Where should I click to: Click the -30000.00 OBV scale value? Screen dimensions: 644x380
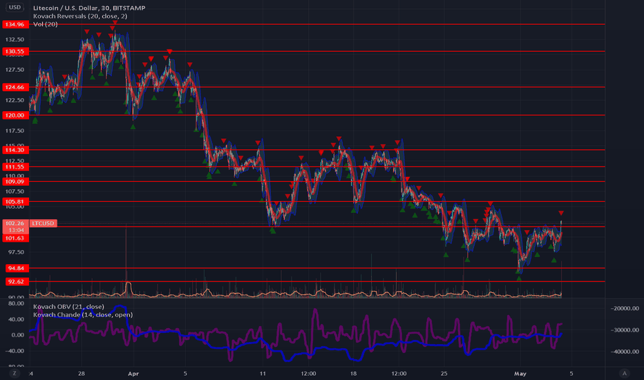click(625, 330)
